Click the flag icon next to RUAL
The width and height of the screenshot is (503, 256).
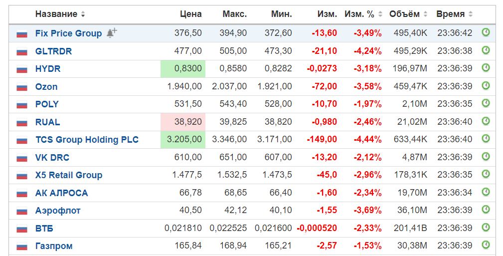coord(22,122)
